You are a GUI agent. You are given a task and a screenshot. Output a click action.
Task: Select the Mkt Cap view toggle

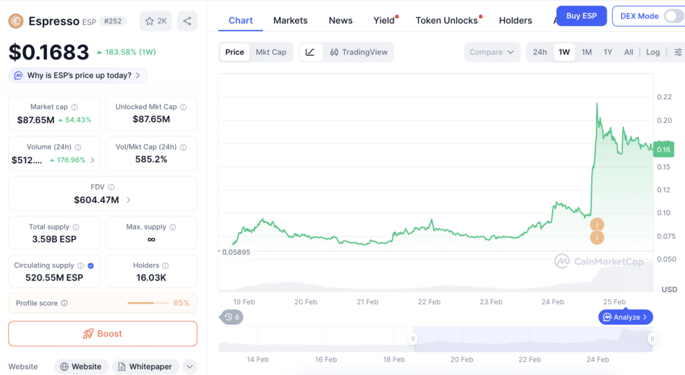click(271, 52)
